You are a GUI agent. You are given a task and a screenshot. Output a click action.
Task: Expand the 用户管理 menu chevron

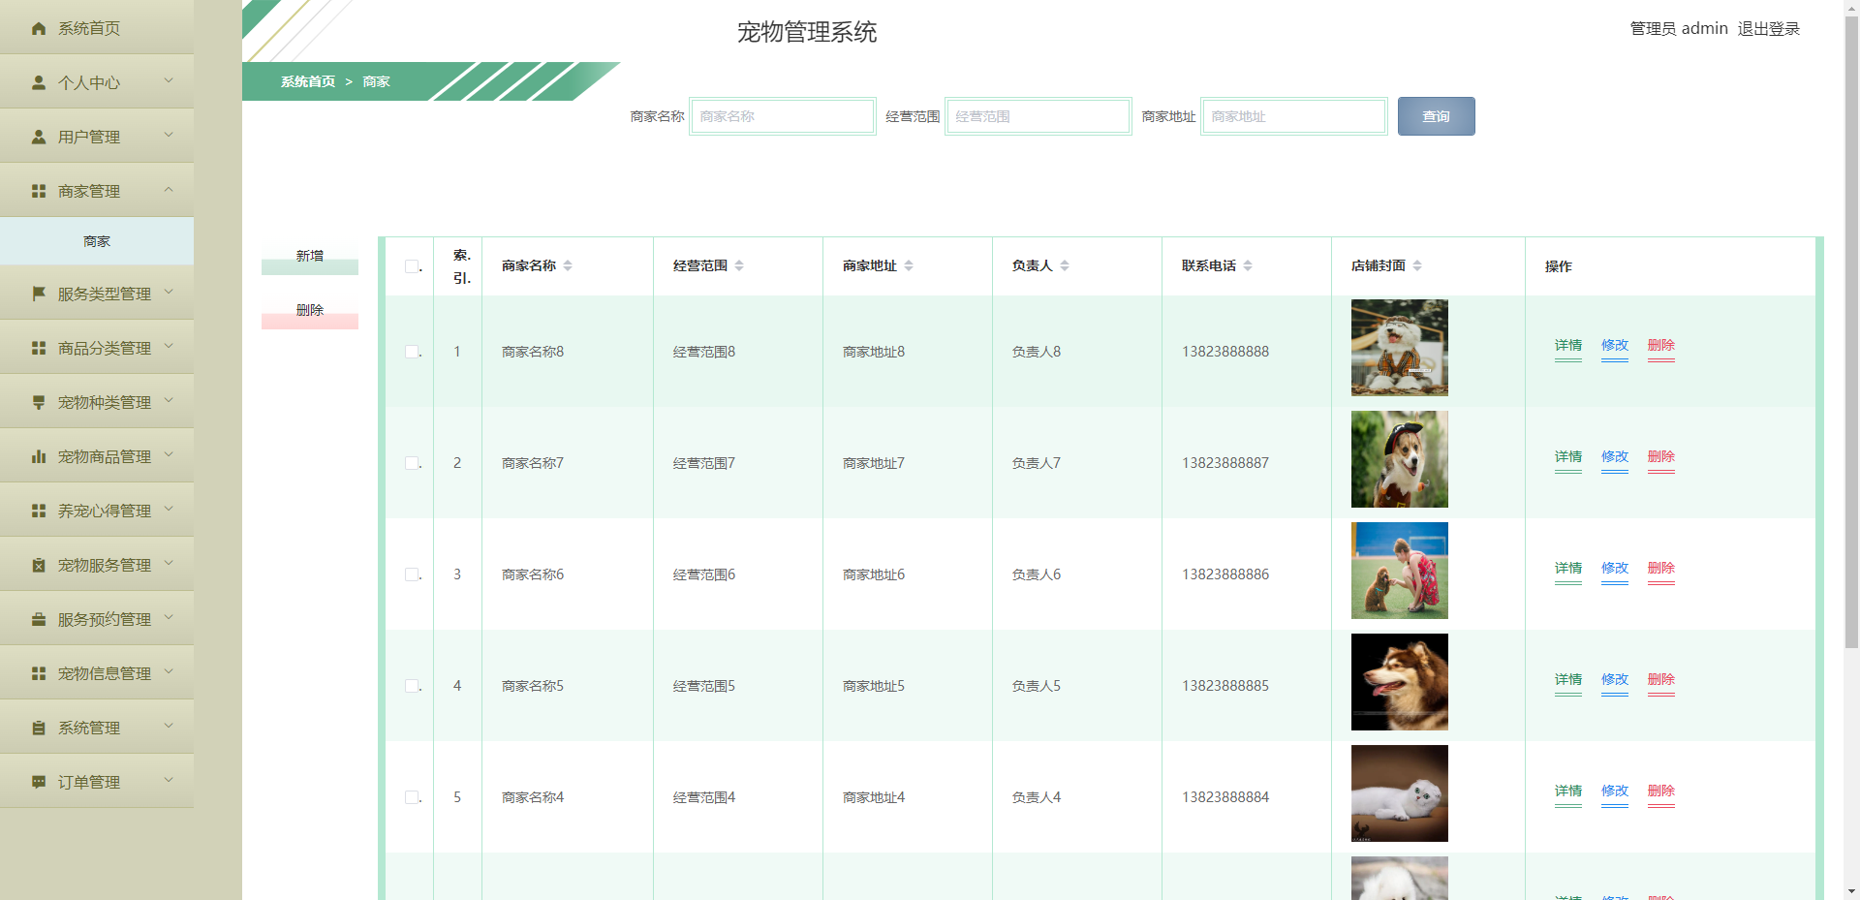pos(169,135)
